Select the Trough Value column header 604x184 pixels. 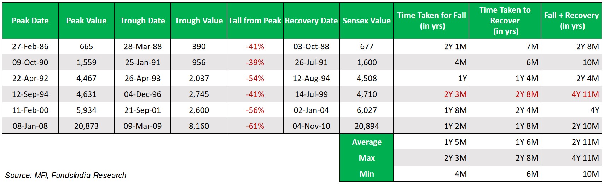click(199, 21)
